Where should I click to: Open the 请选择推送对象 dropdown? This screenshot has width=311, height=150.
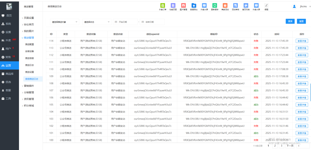(65, 22)
